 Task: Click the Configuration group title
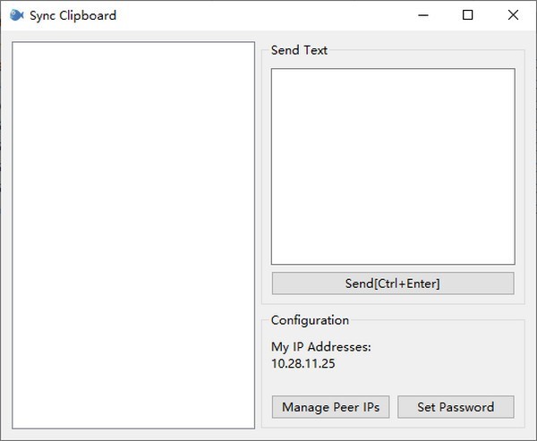(310, 320)
